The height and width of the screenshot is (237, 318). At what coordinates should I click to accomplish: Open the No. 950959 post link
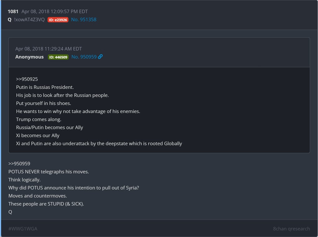coord(84,57)
